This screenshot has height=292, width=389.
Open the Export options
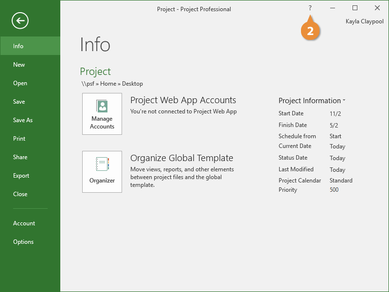click(x=21, y=176)
